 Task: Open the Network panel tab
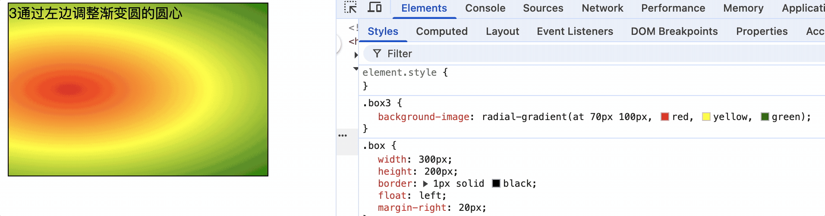[602, 8]
